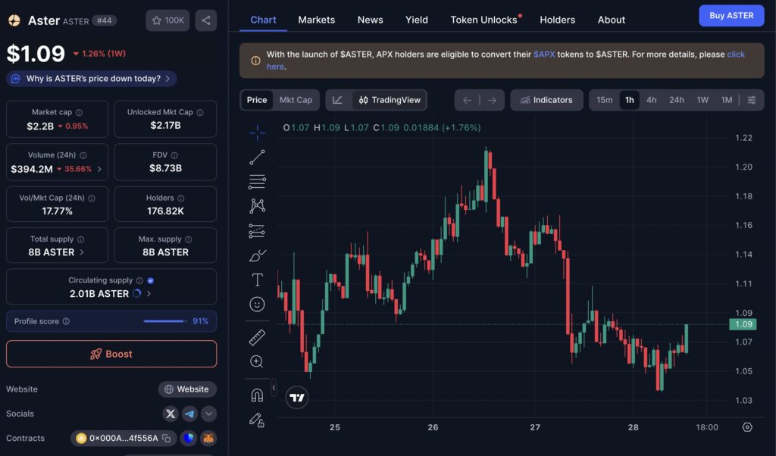Select the pattern drawing tool
The width and height of the screenshot is (776, 456).
tap(257, 206)
